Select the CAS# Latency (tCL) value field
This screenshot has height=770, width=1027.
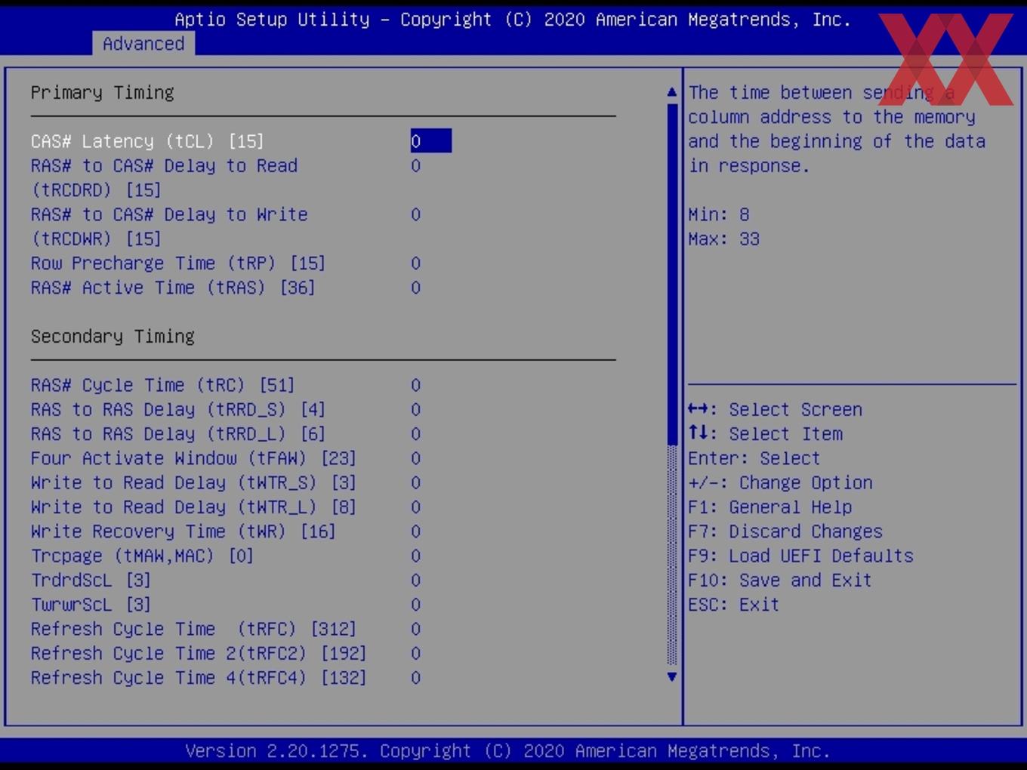tap(431, 141)
